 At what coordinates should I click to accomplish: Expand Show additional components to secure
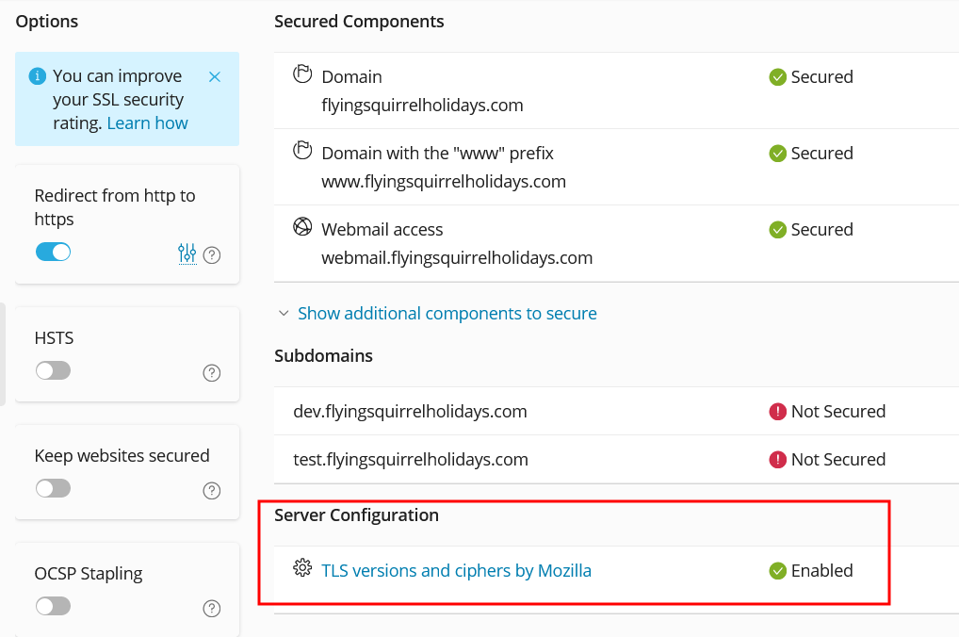click(447, 314)
